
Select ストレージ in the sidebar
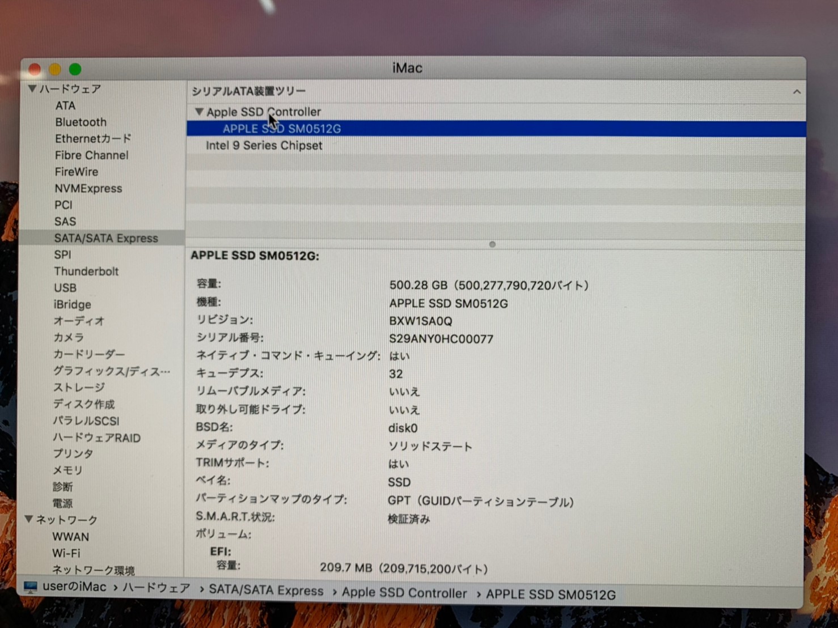[79, 387]
